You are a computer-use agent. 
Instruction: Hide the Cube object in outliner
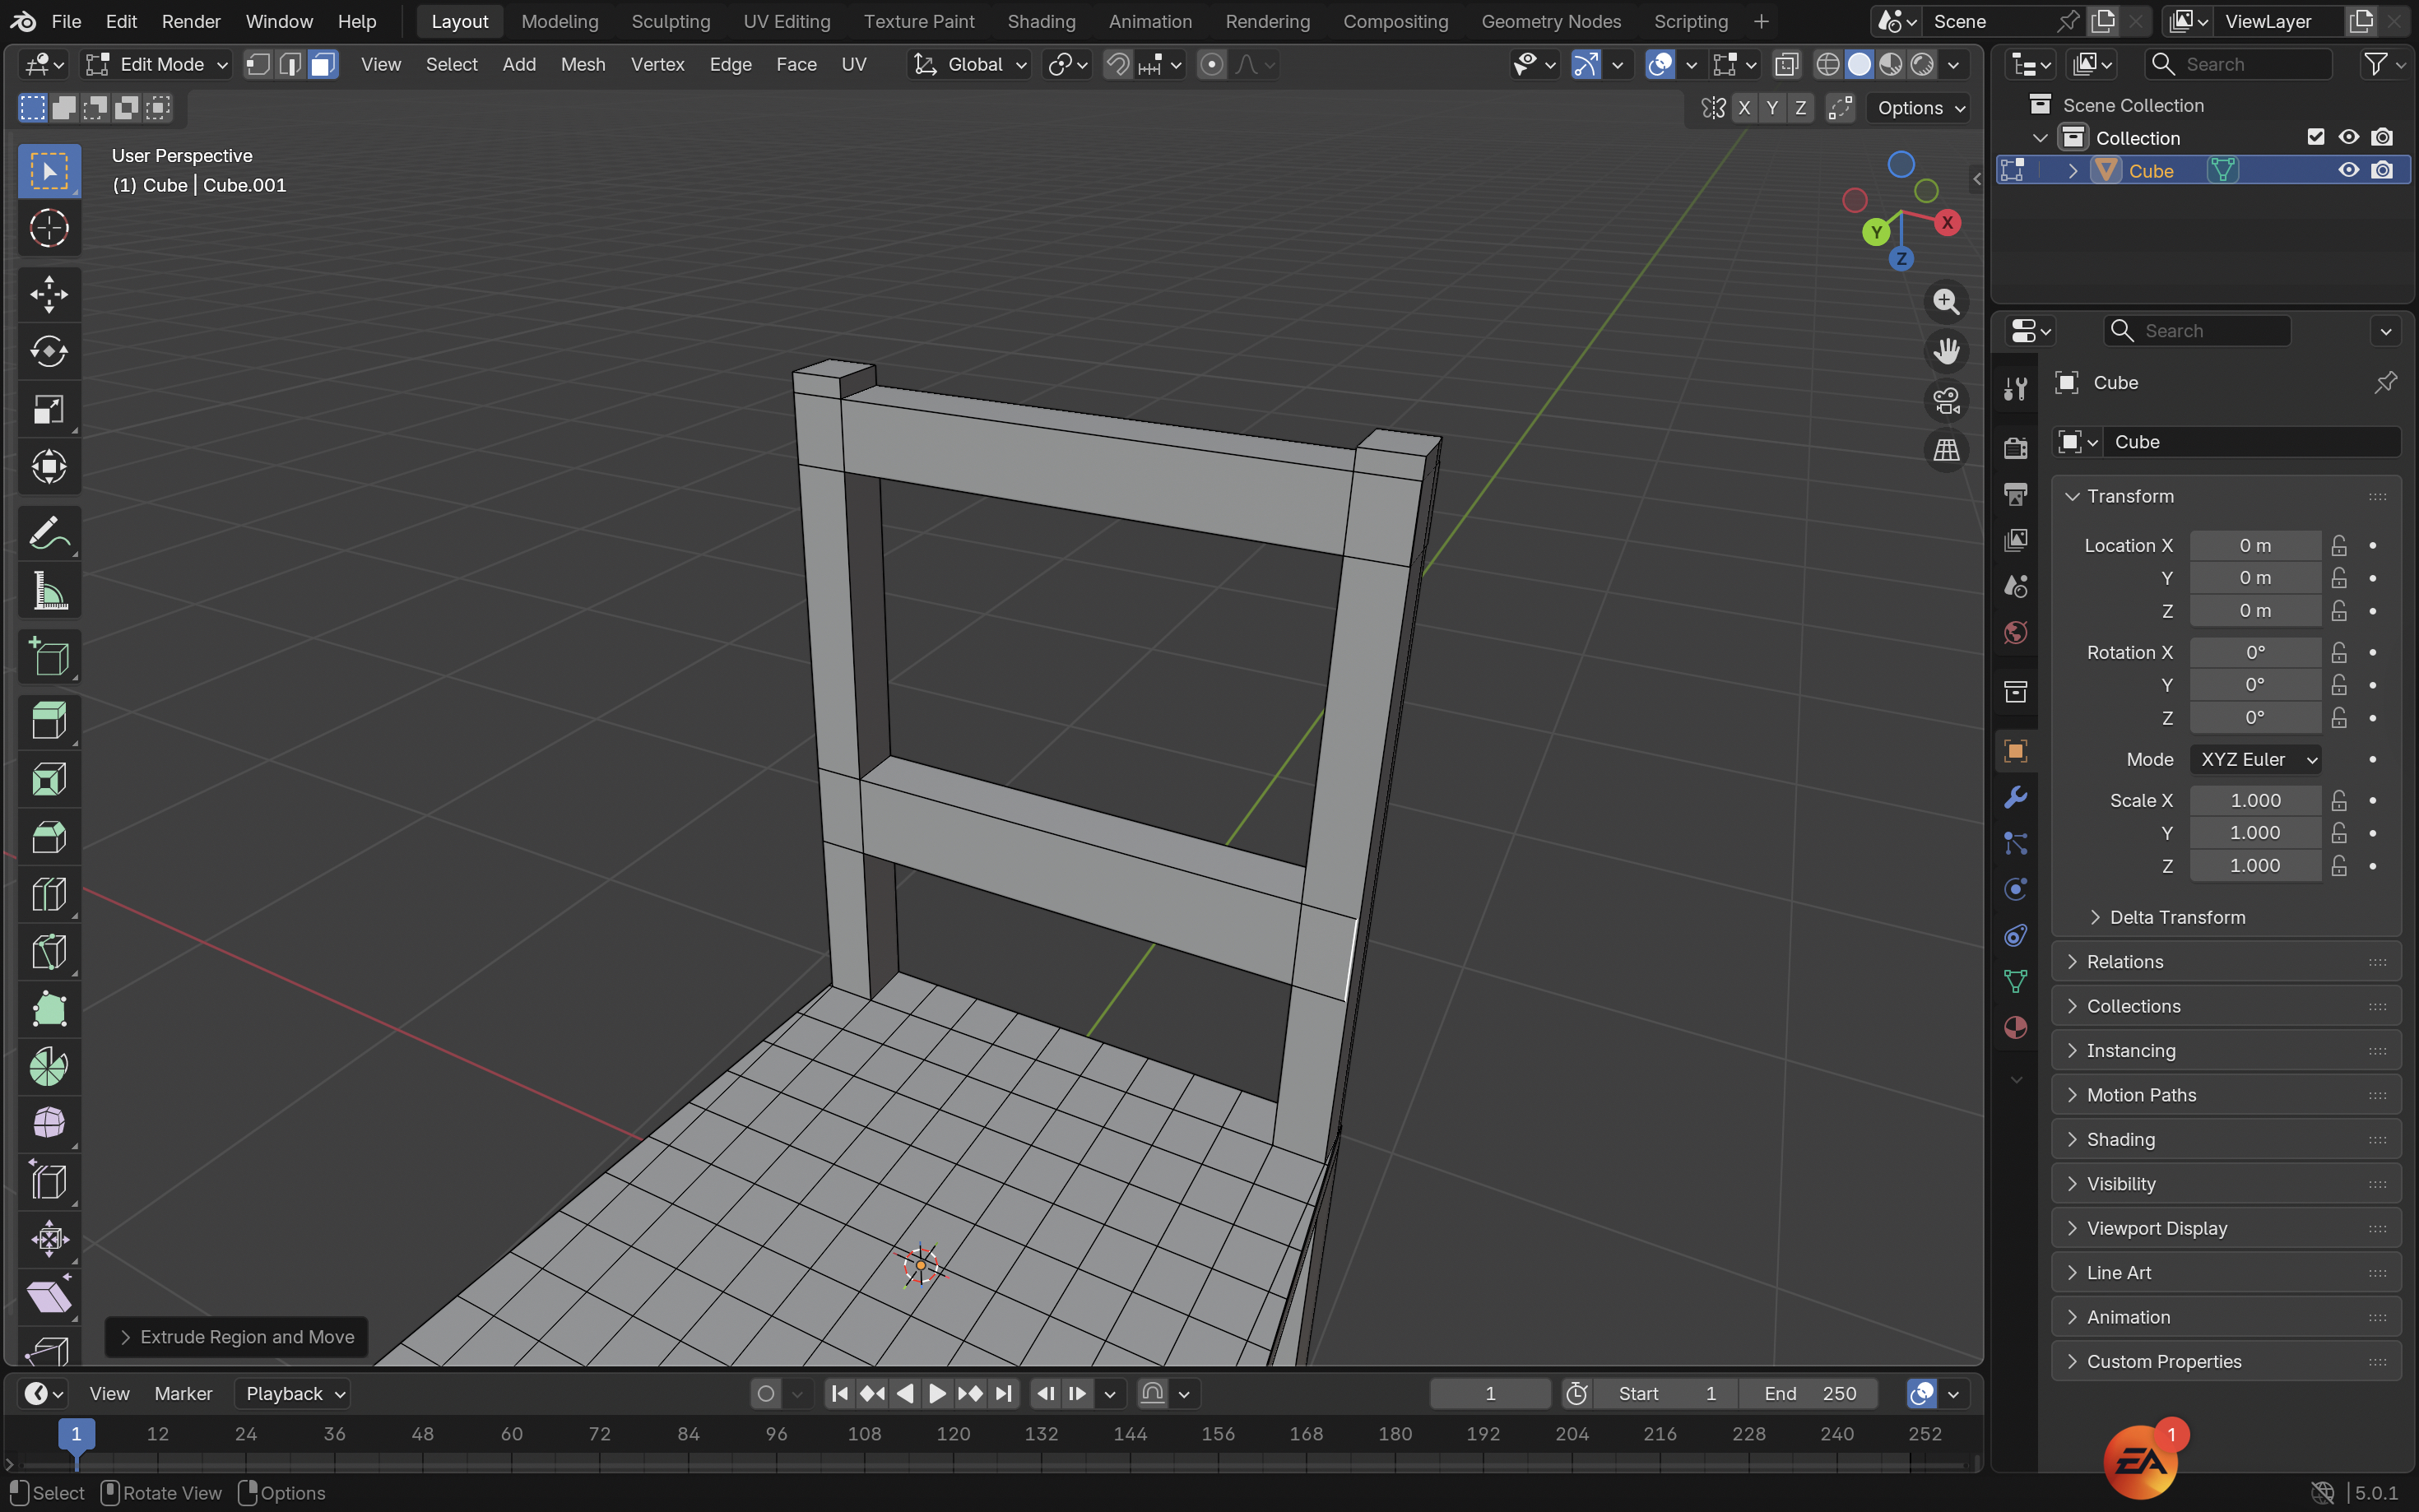[2347, 171]
